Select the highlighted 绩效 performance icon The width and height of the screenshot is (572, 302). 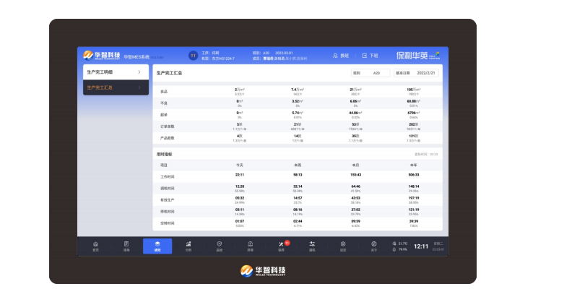[x=157, y=246]
